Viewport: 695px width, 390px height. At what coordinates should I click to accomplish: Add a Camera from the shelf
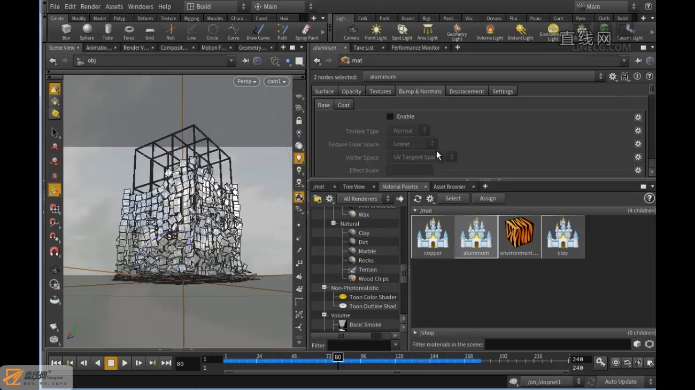coord(351,32)
